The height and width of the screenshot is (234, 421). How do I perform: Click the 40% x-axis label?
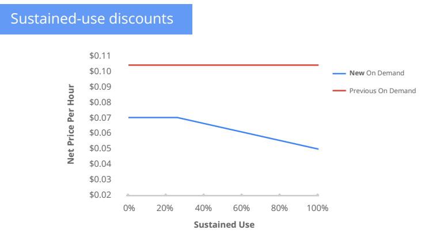pyautogui.click(x=203, y=208)
